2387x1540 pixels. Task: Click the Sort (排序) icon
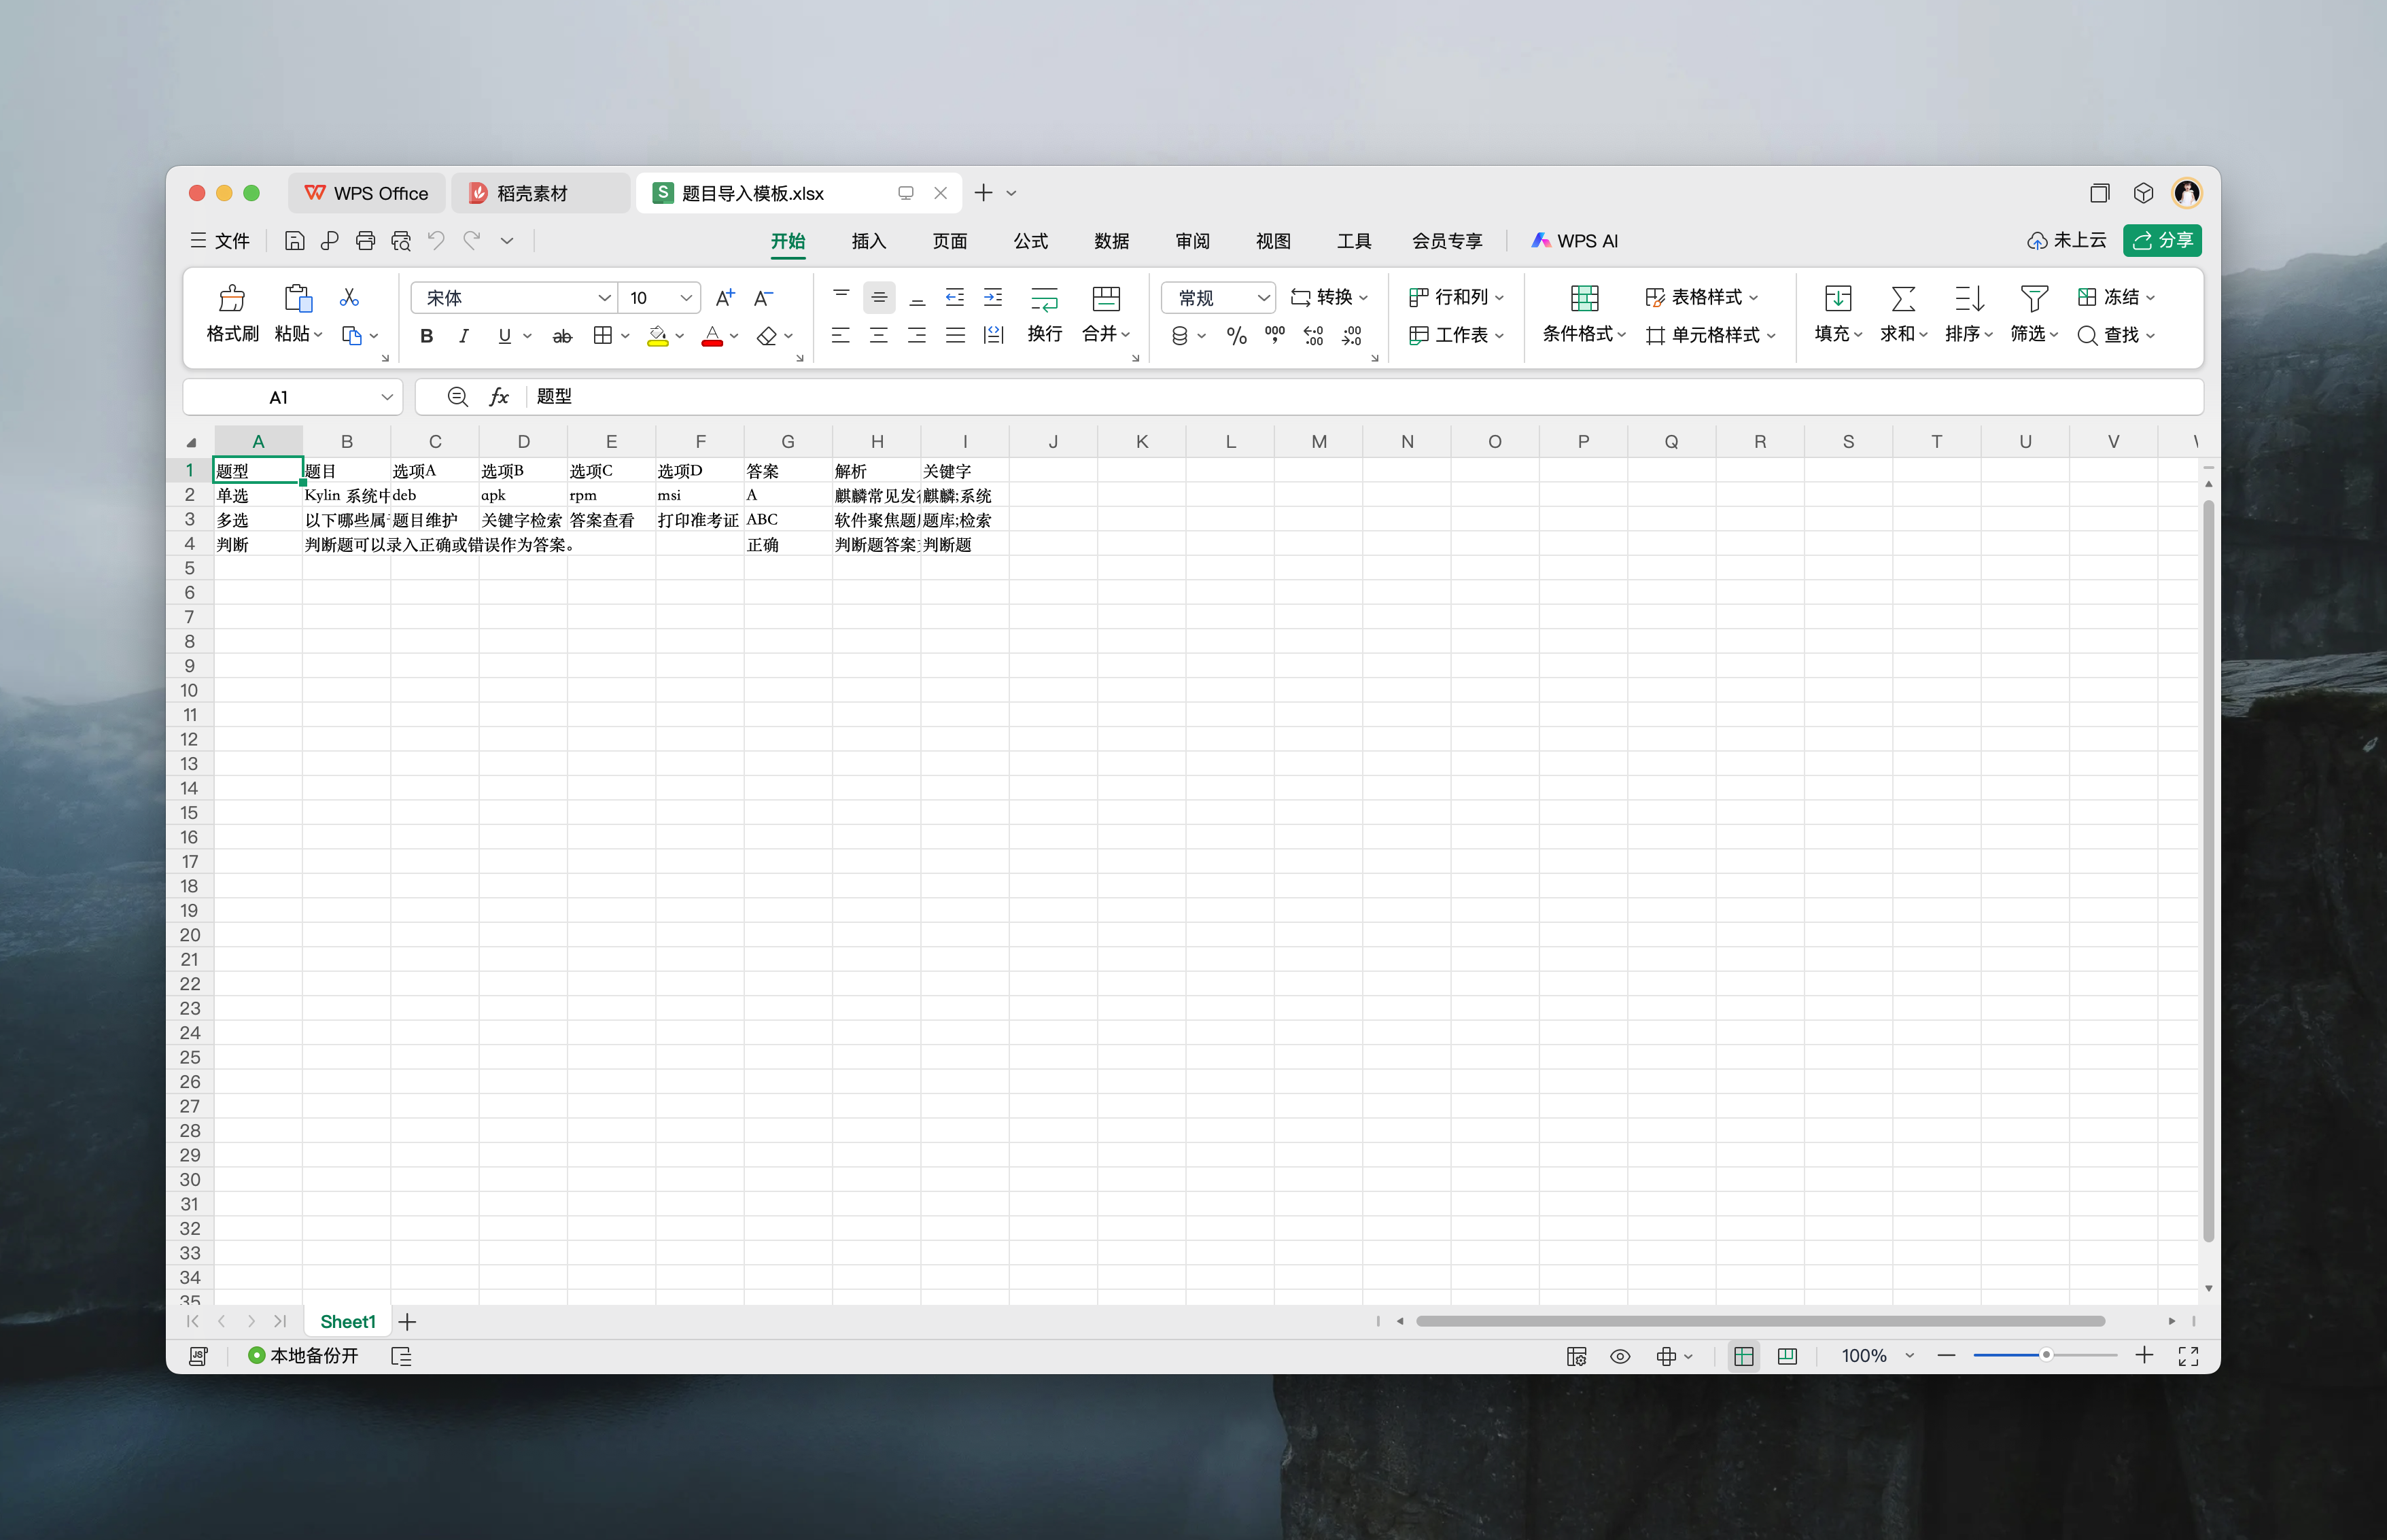point(1969,298)
